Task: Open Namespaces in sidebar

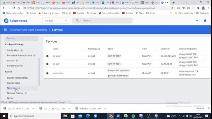Action: pyautogui.click(x=13, y=88)
